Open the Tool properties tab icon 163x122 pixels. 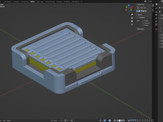pyautogui.click(x=156, y=8)
